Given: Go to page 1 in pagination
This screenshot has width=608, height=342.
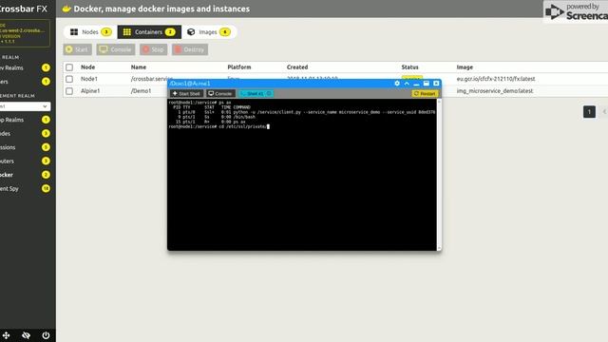Looking at the screenshot, I should (x=589, y=112).
